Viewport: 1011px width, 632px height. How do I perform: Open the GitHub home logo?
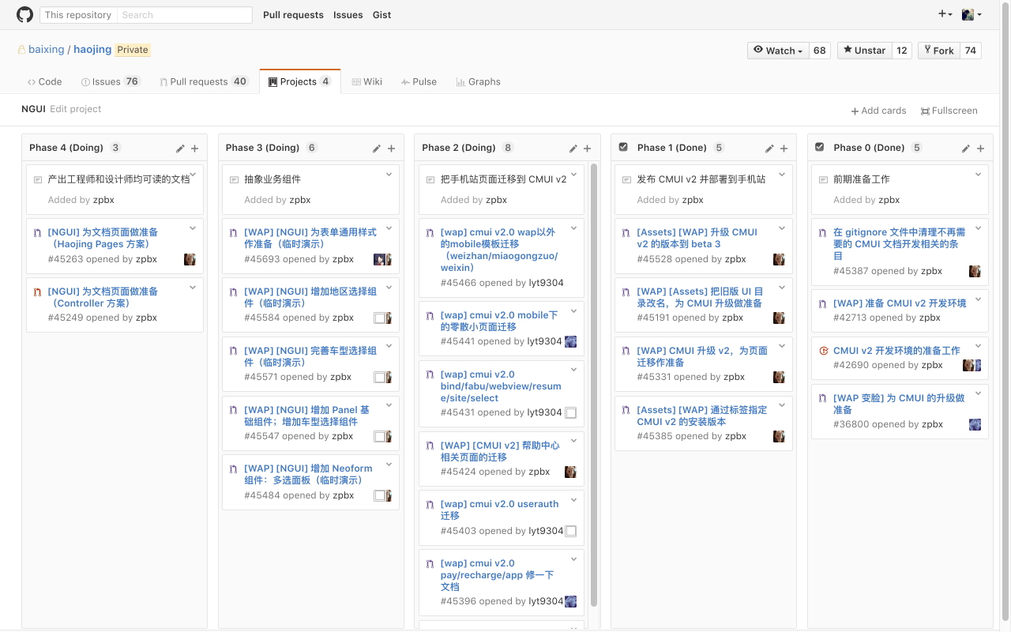[24, 15]
